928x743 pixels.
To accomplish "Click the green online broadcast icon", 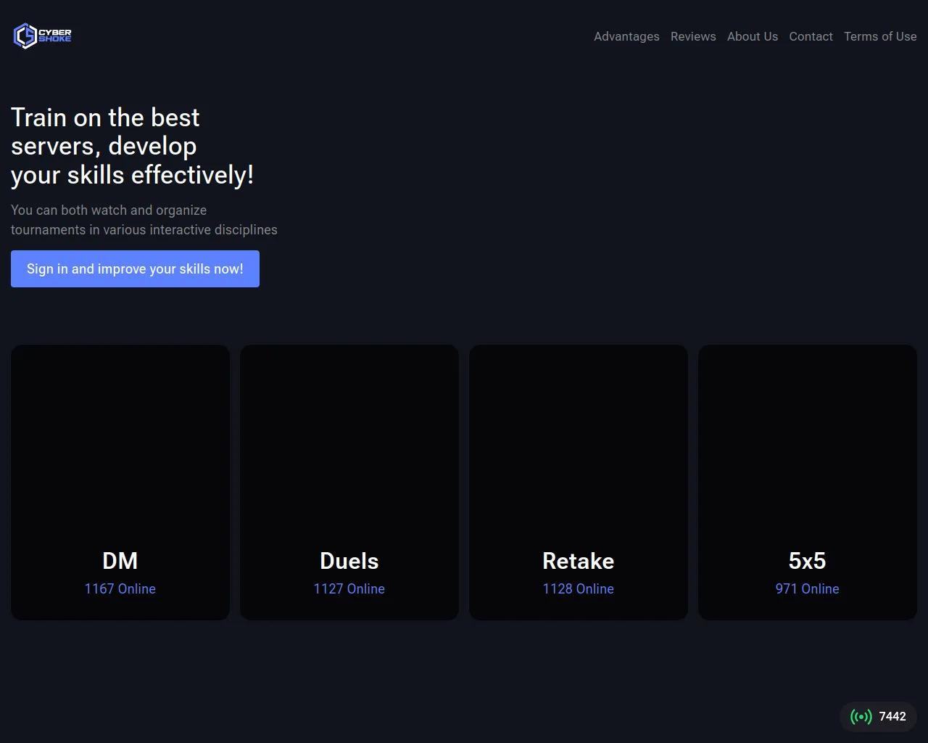I will (861, 717).
